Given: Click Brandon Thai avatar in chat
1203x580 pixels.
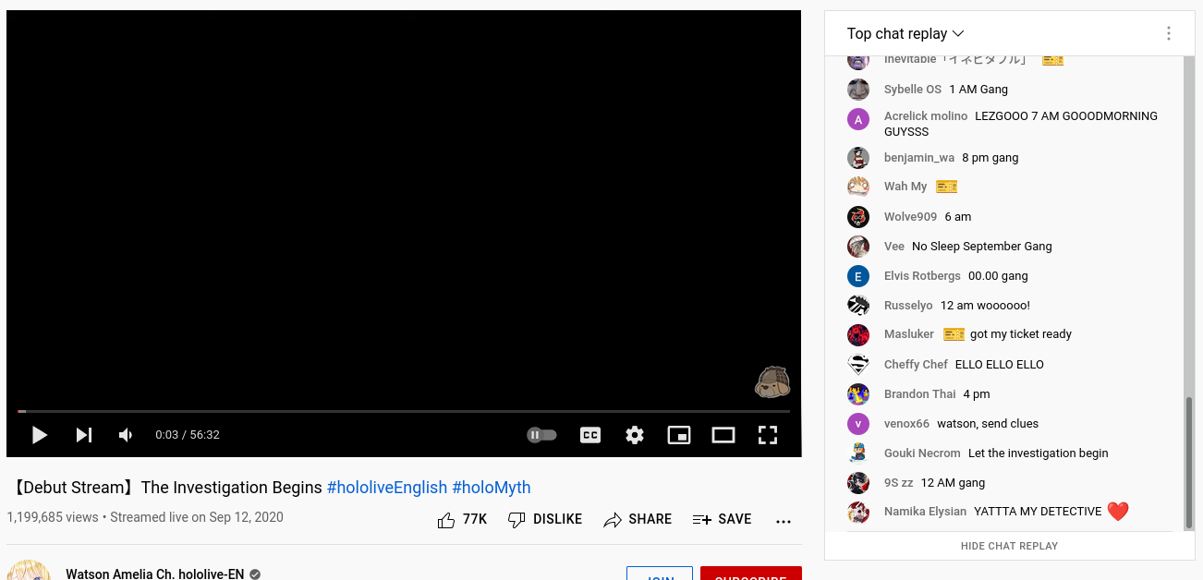Looking at the screenshot, I should pos(858,394).
